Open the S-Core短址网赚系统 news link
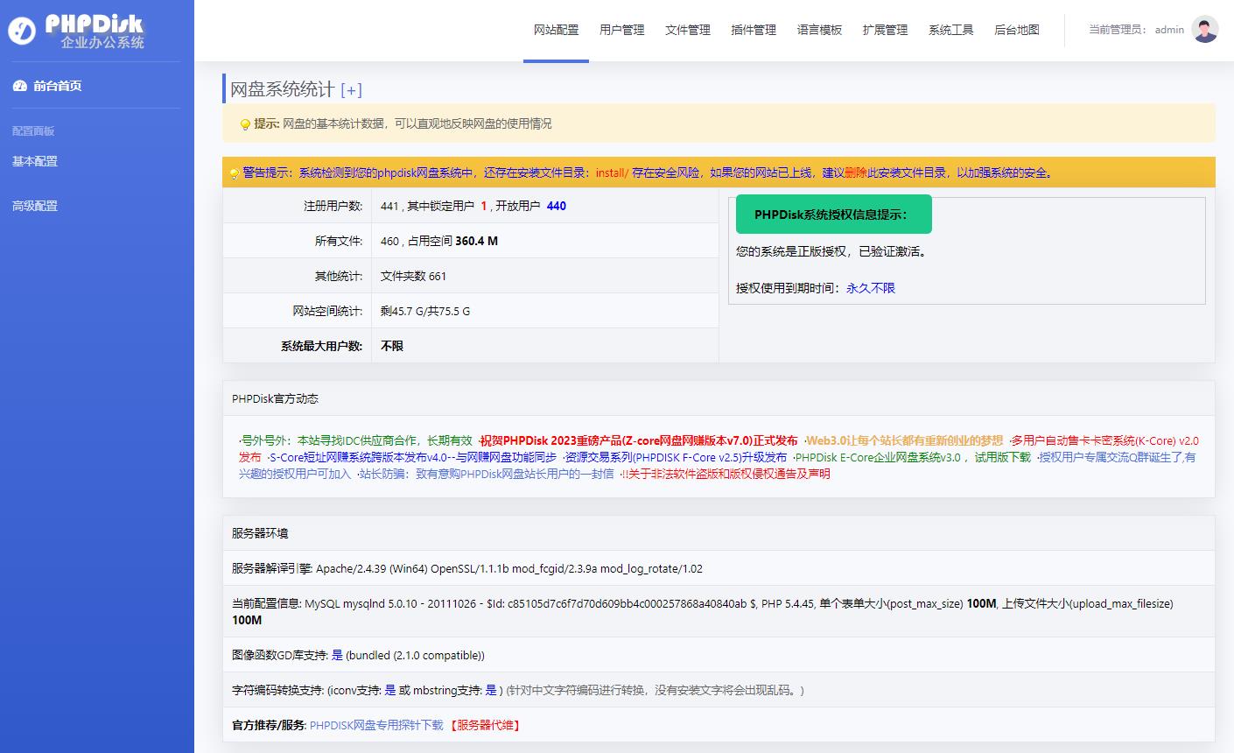 [413, 457]
